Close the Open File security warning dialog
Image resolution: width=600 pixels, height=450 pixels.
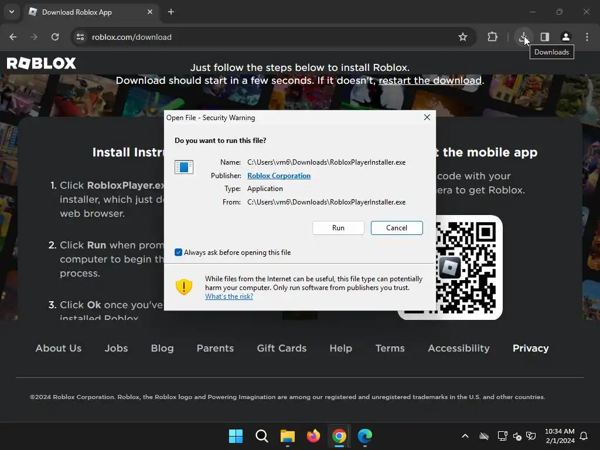(427, 117)
